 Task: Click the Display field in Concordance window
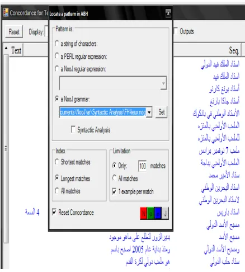pyautogui.click(x=46, y=31)
